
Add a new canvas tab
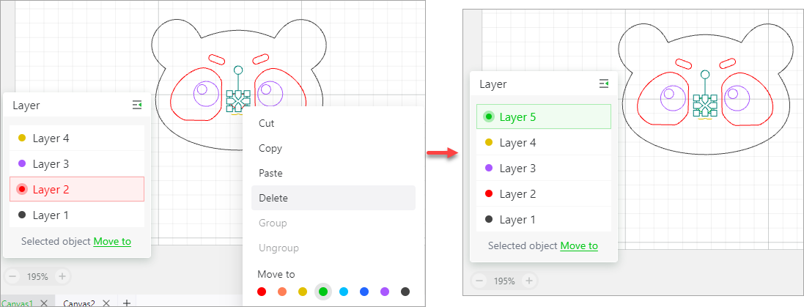point(127,303)
